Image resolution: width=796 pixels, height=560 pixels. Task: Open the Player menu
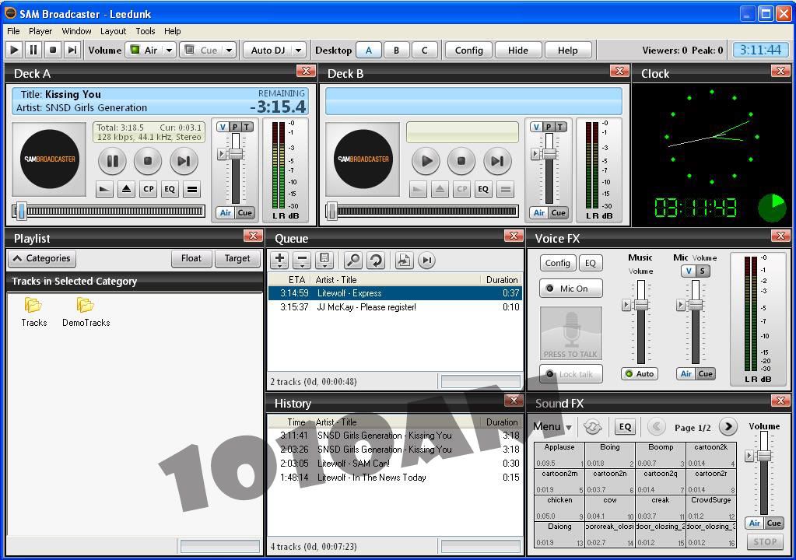pos(40,31)
